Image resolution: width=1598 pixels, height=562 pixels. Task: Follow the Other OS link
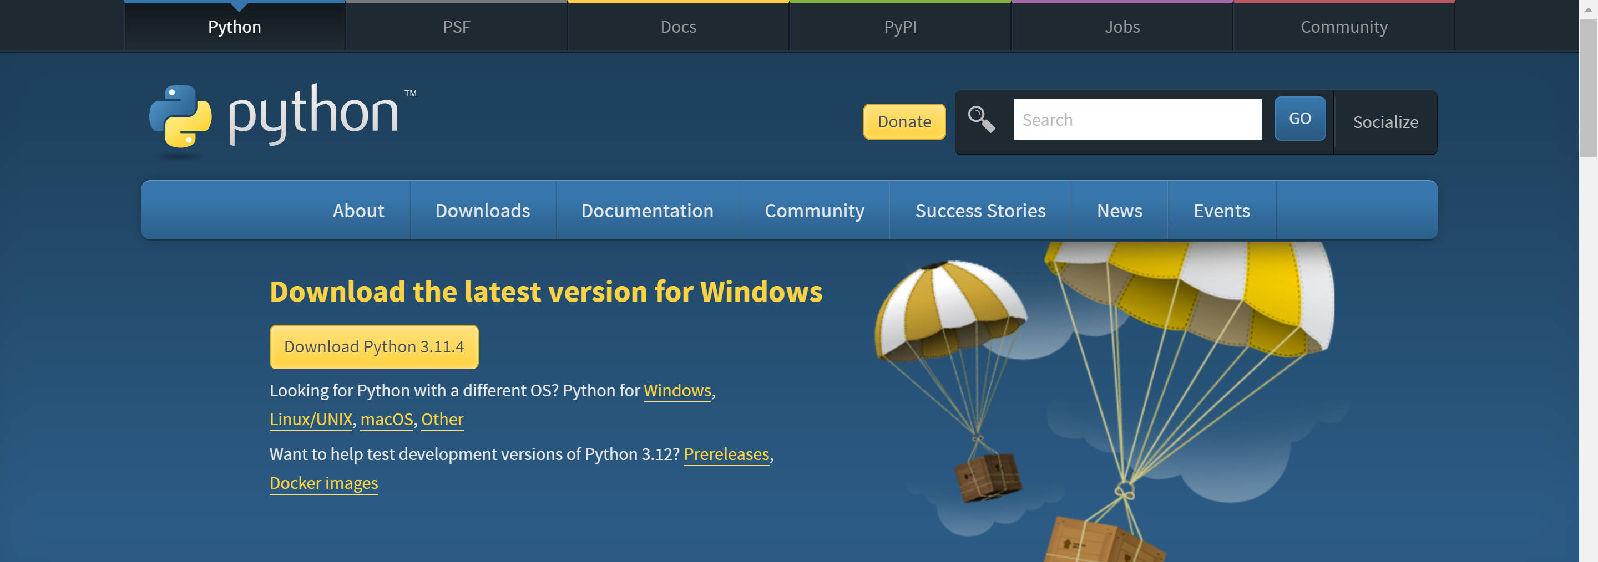coord(442,420)
